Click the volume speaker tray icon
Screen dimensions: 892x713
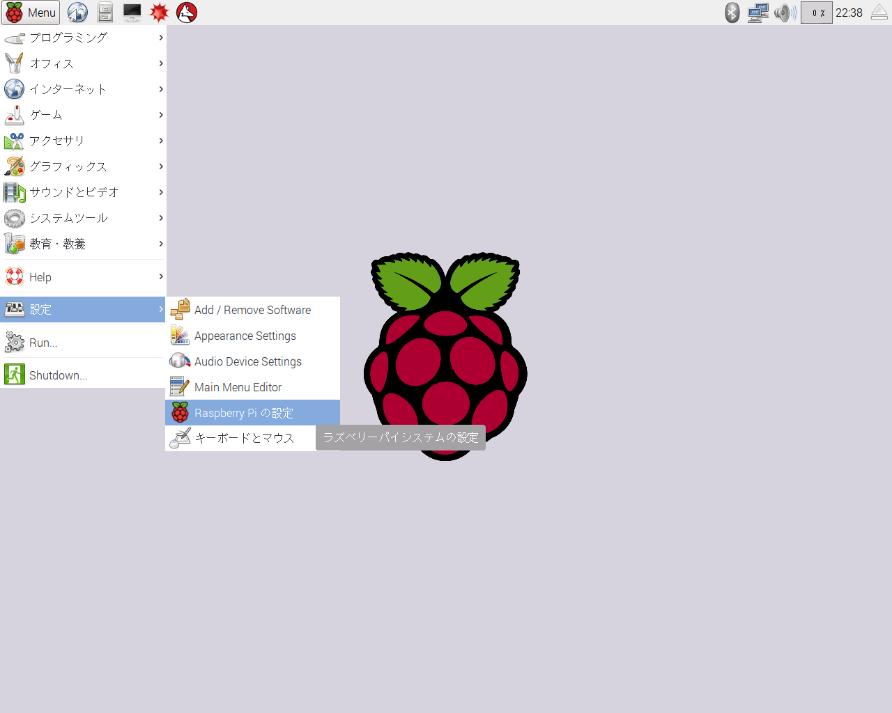click(785, 13)
